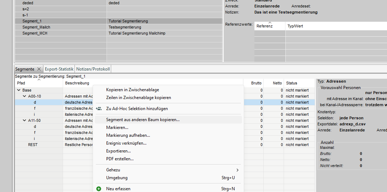The image size is (387, 192).
Task: Switch to the Export-Statistik tab
Action: pos(59,69)
